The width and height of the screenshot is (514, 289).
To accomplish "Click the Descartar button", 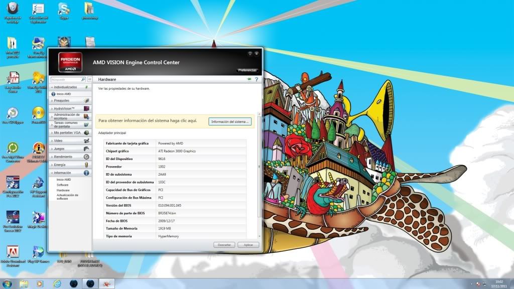I will pyautogui.click(x=224, y=245).
